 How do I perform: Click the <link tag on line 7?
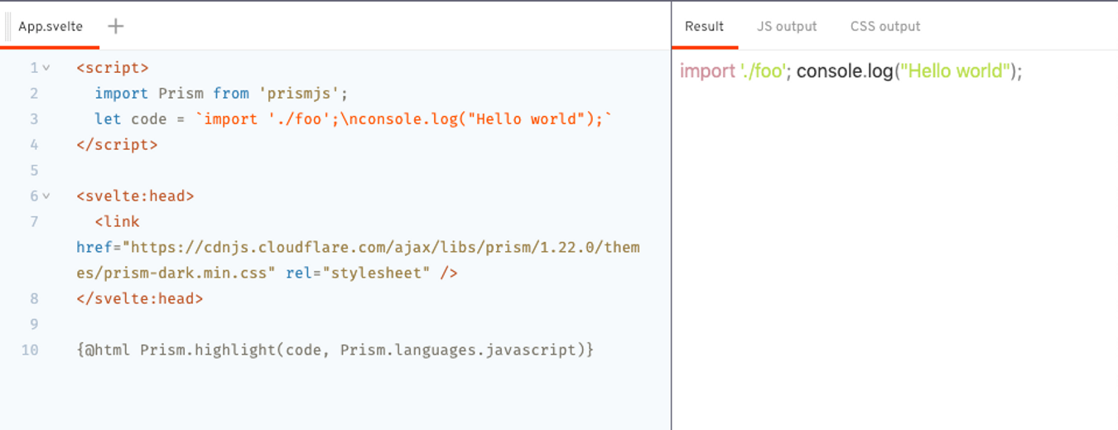pos(117,222)
